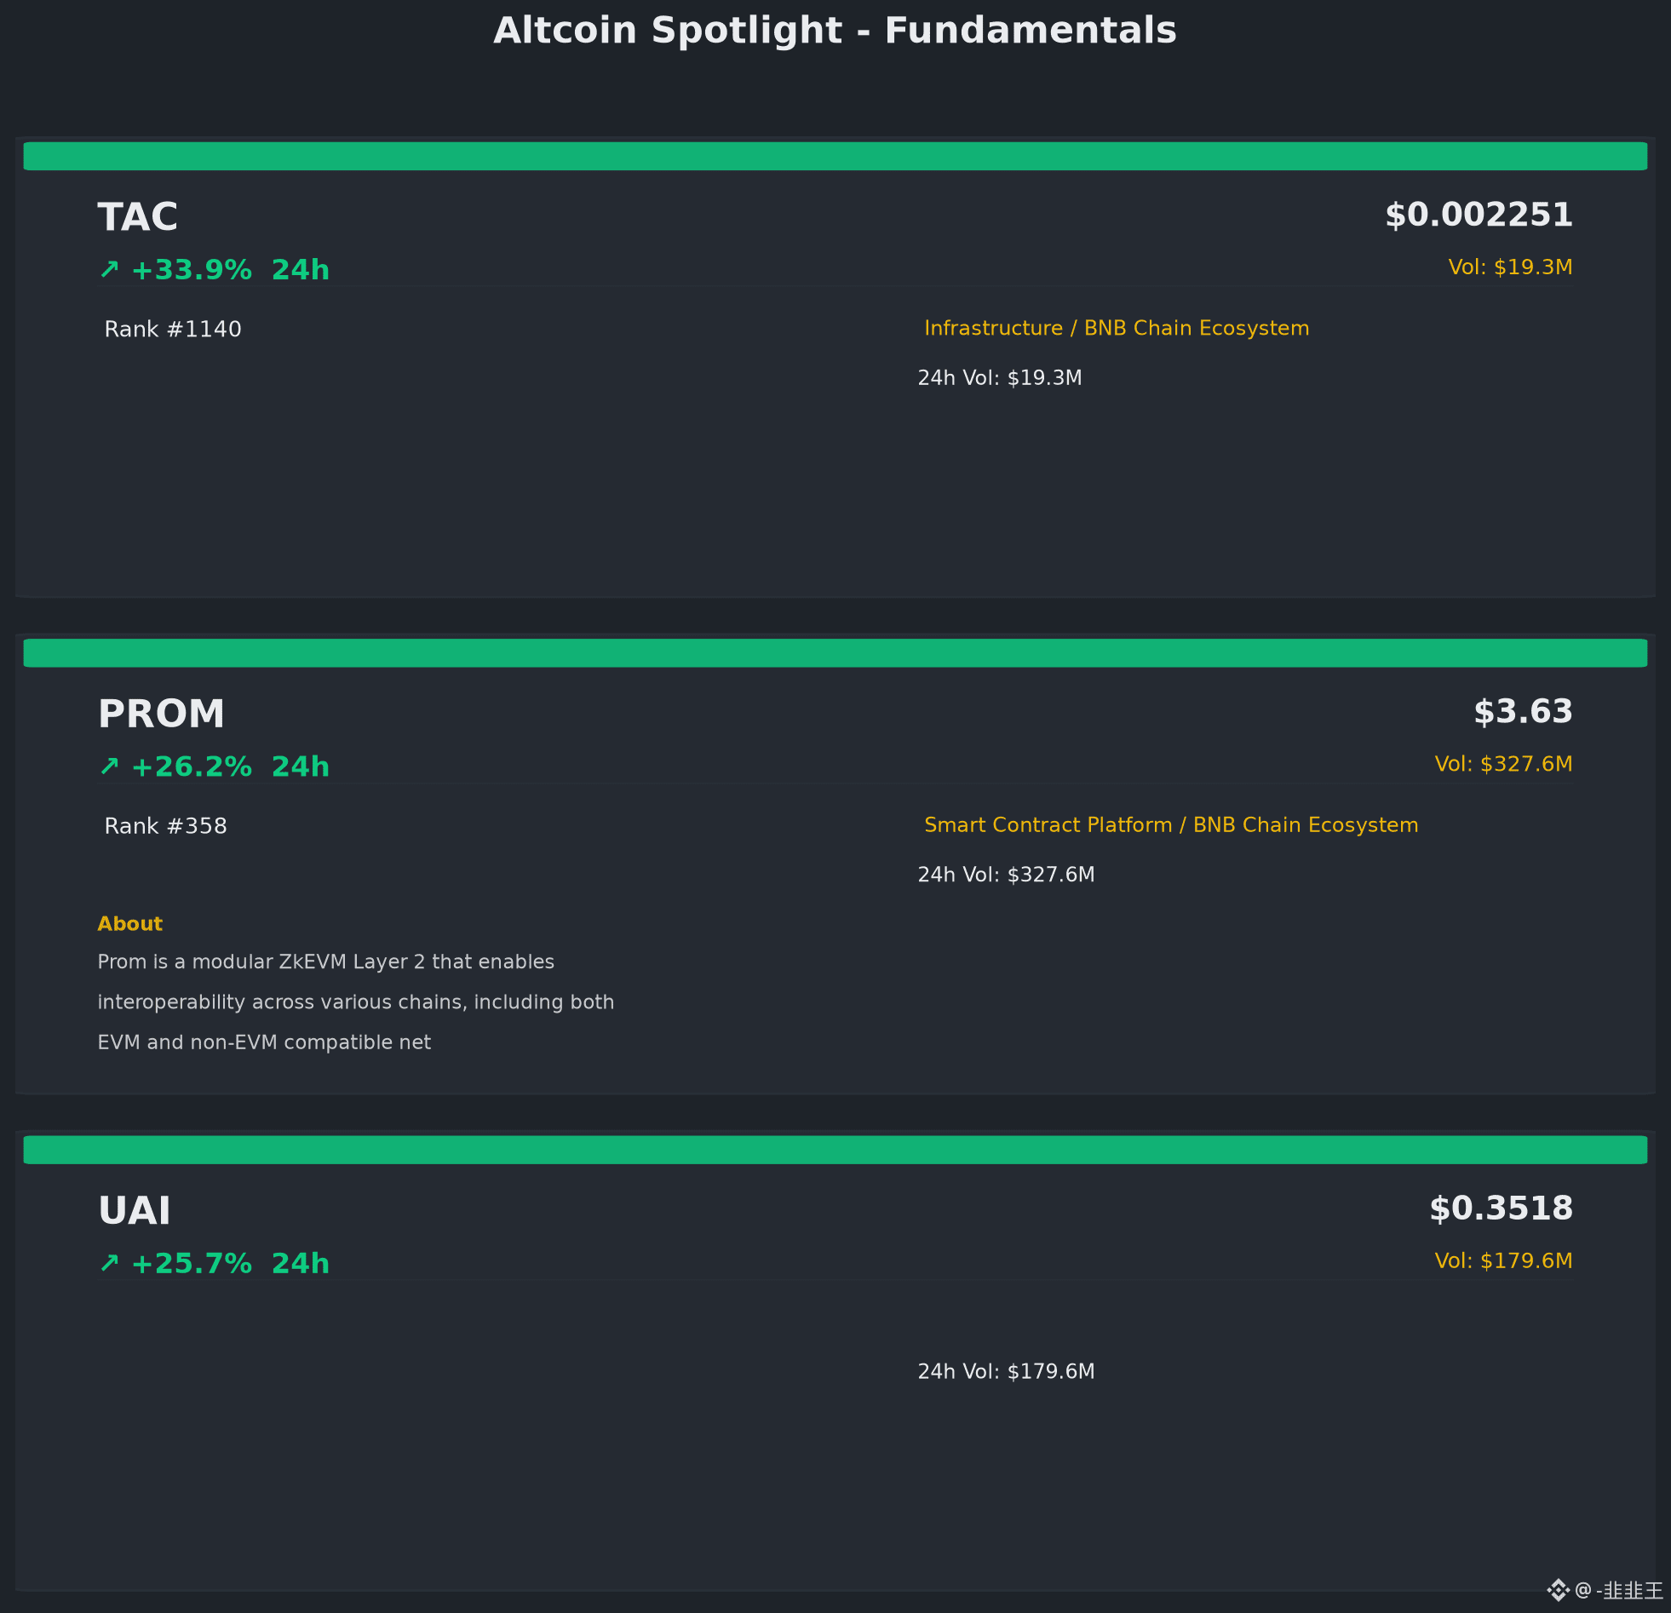
Task: Click the Altcoin Spotlight - Fundamentals title
Action: [x=835, y=31]
